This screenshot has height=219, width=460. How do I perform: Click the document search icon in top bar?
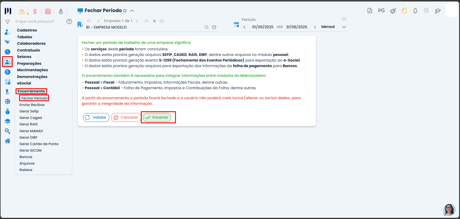point(426,11)
